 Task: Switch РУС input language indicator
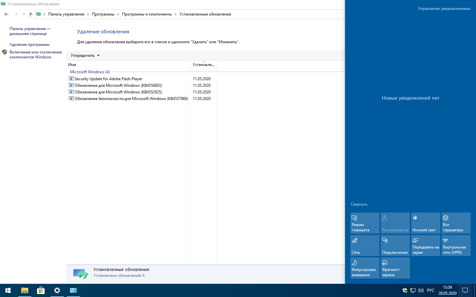pos(431,290)
